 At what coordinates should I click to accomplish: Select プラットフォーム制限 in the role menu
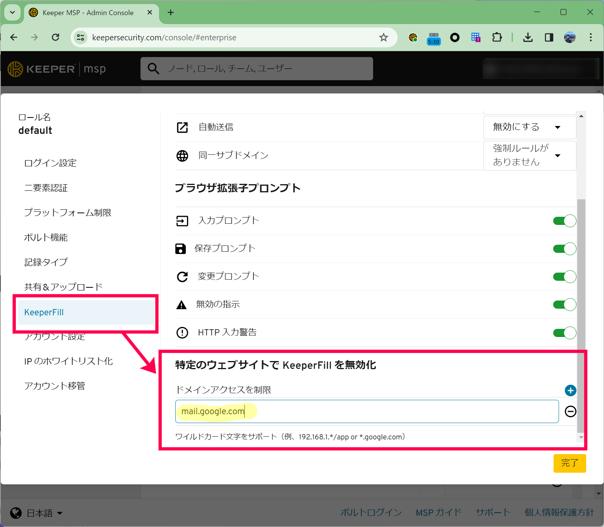pyautogui.click(x=68, y=213)
